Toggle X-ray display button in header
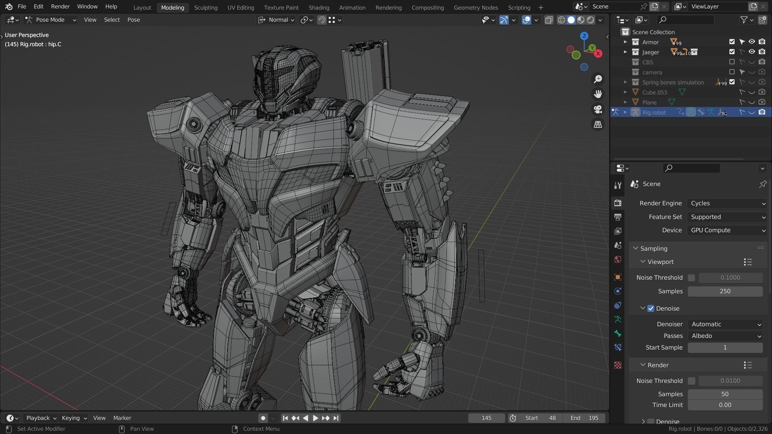The width and height of the screenshot is (772, 434). tap(549, 20)
